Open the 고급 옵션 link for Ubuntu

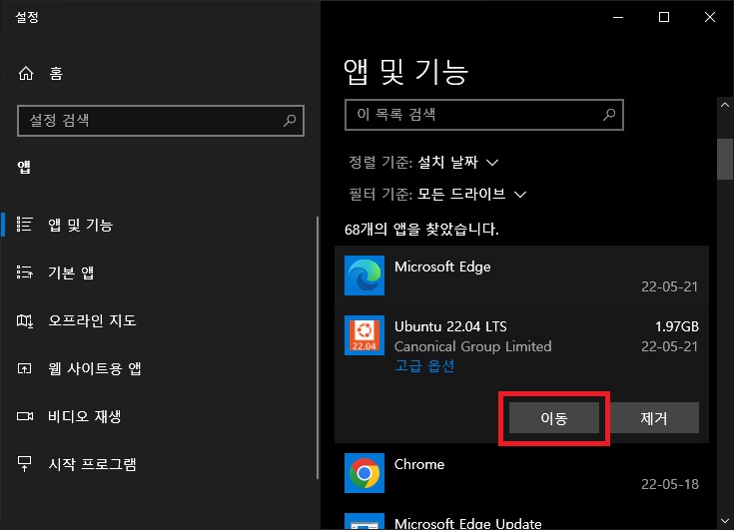click(424, 365)
